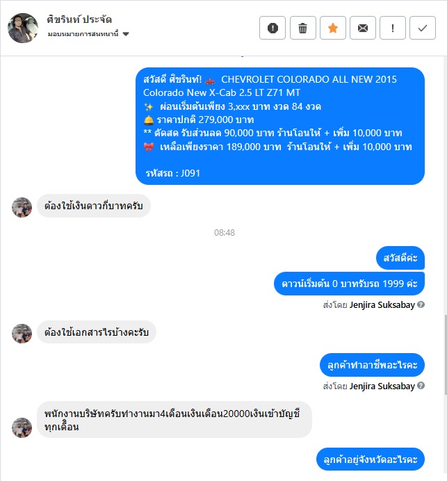The width and height of the screenshot is (447, 481).
Task: Click the customer name in the header
Action: (x=79, y=19)
